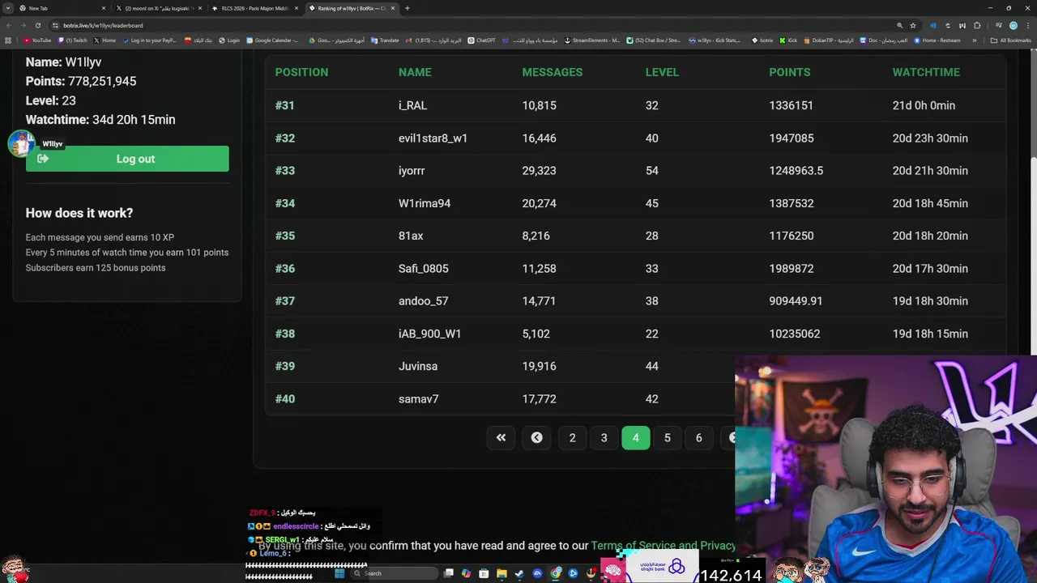Click the name samav7 in row #40
1037x583 pixels.
coord(418,399)
